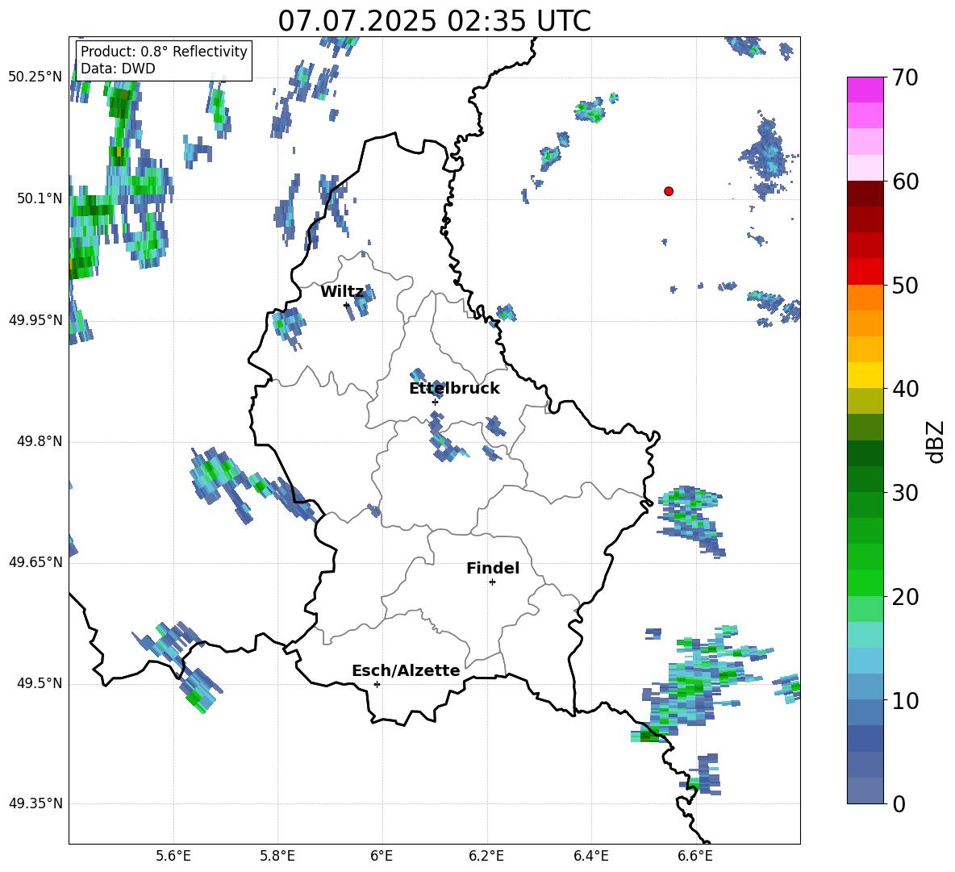Click the colorbar value 70

905,78
